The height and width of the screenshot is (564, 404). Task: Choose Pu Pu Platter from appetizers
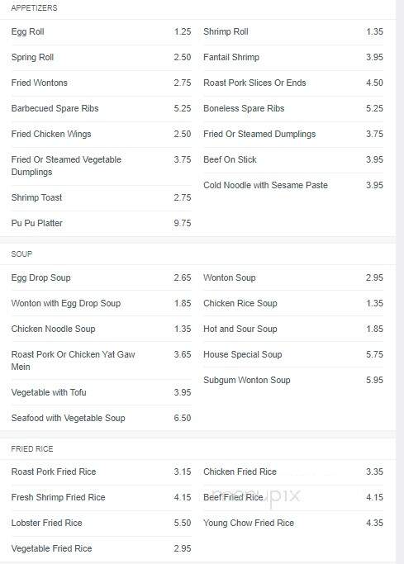[101, 223]
